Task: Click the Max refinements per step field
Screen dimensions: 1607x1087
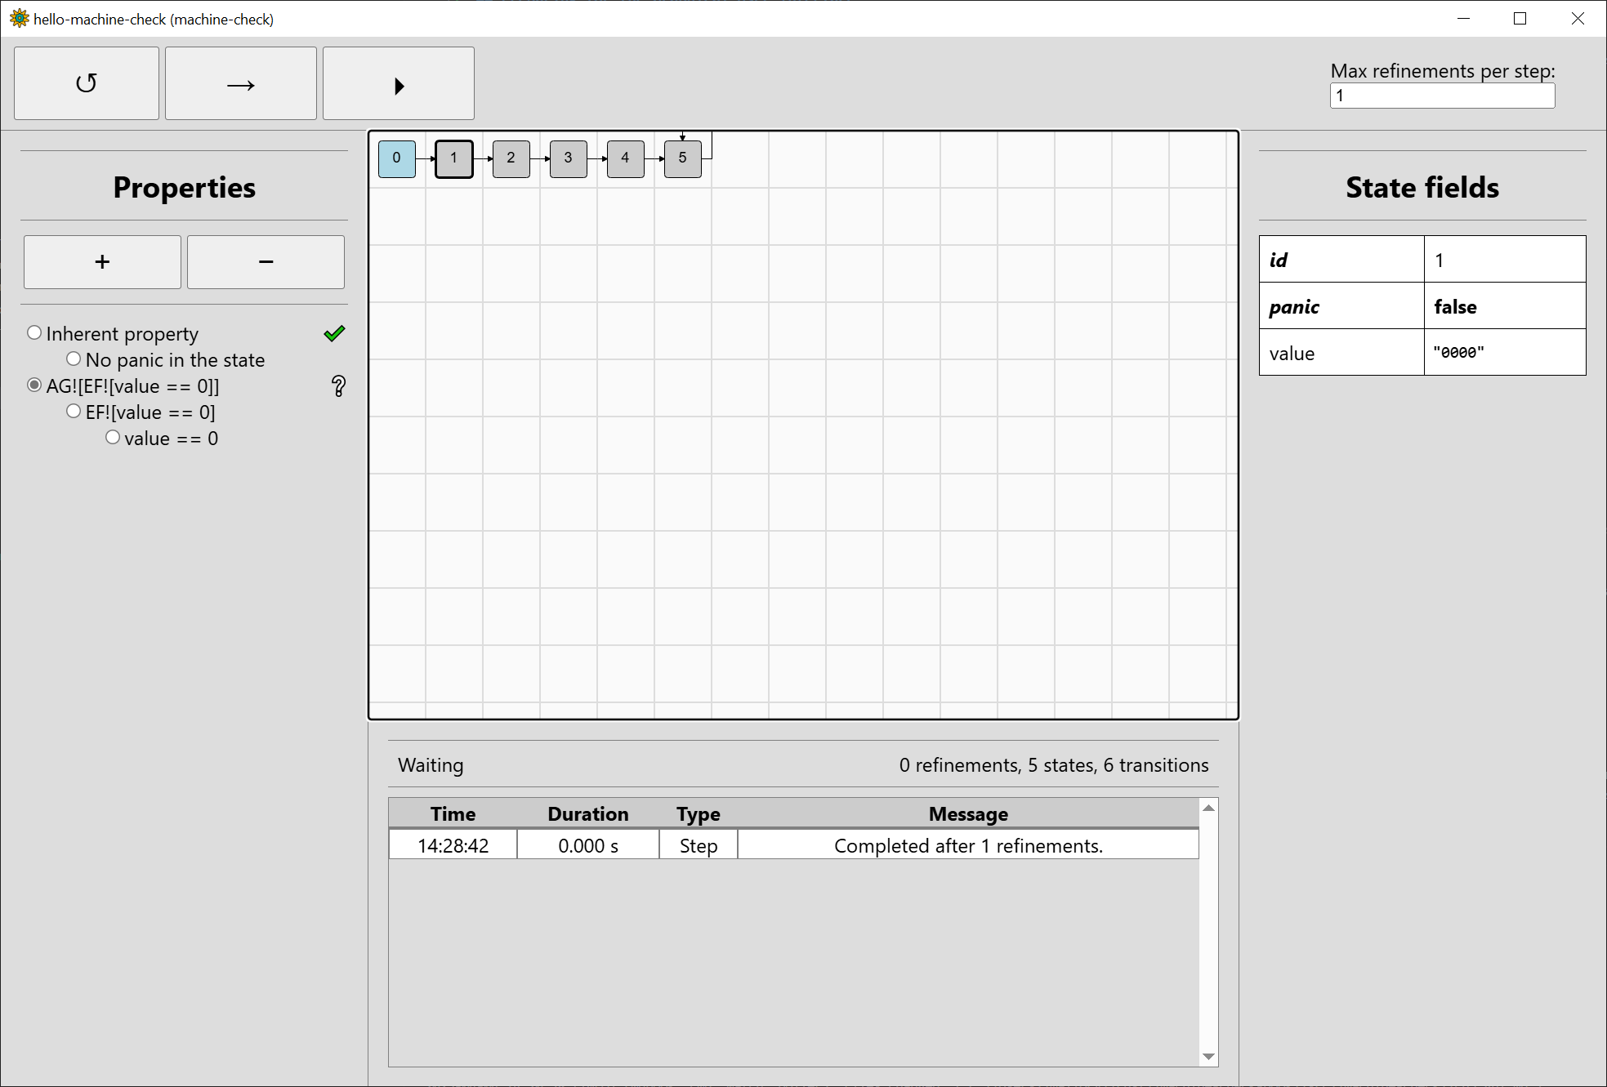Action: click(1442, 96)
